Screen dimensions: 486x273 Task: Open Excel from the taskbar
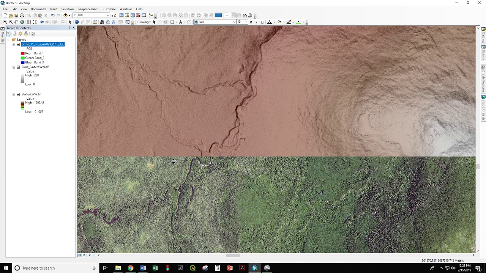pyautogui.click(x=155, y=268)
